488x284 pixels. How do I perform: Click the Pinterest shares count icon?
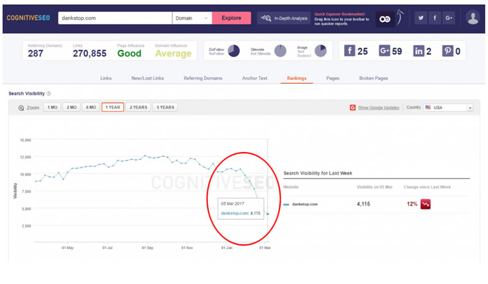click(448, 51)
